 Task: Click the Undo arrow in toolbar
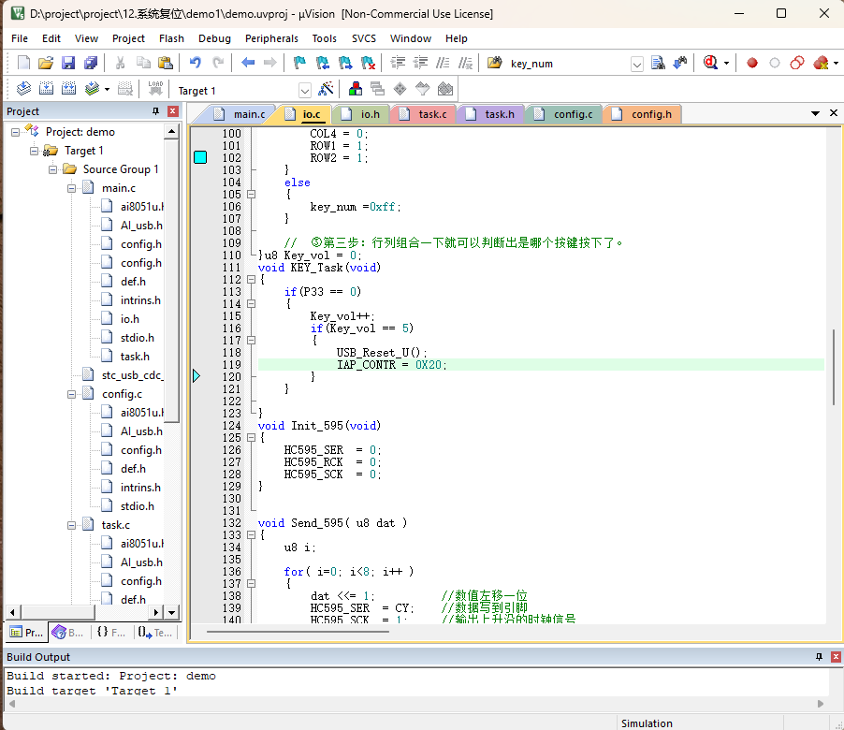(x=196, y=63)
